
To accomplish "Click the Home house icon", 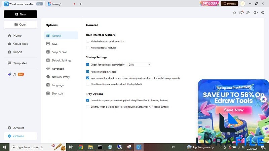I will [x=9, y=36].
